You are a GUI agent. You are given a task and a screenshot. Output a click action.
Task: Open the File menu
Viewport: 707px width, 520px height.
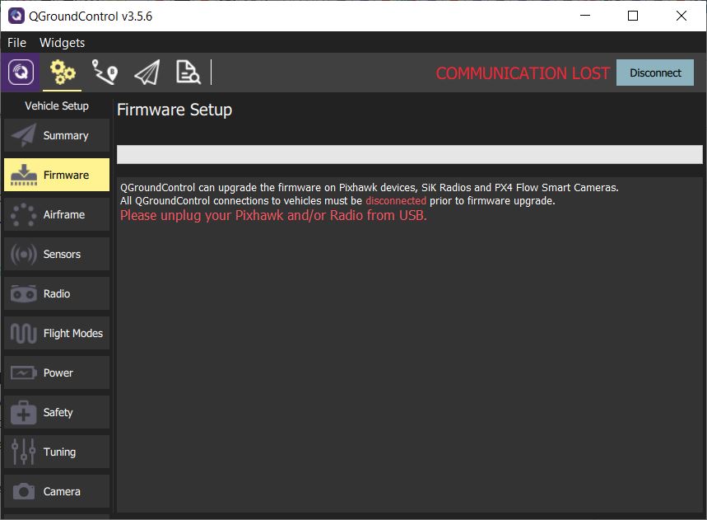(16, 42)
